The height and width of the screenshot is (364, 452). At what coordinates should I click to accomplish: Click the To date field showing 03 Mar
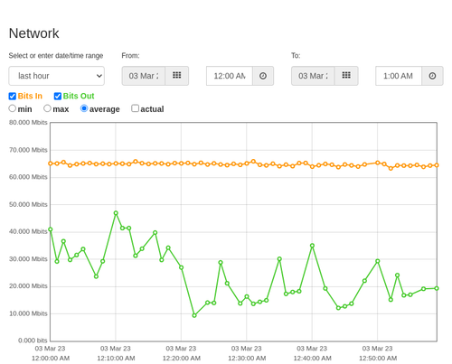(x=313, y=76)
